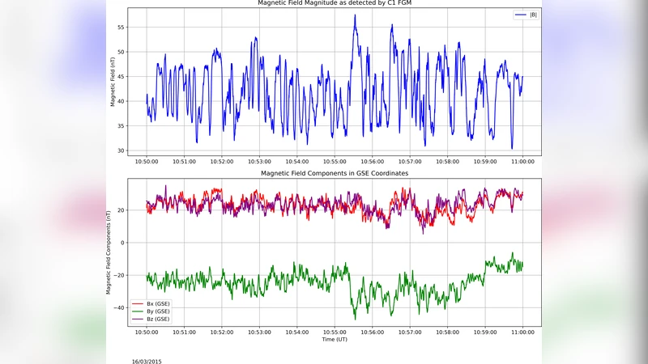The width and height of the screenshot is (648, 364).
Task: Click the purple Bz legend line swatch
Action: point(138,319)
